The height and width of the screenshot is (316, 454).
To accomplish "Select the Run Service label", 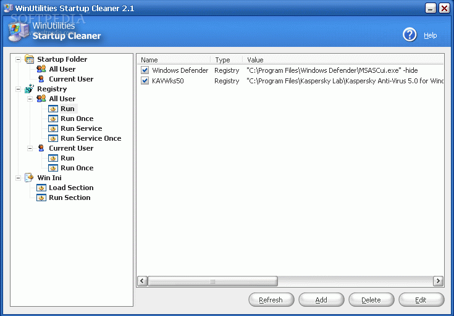I will click(x=82, y=128).
